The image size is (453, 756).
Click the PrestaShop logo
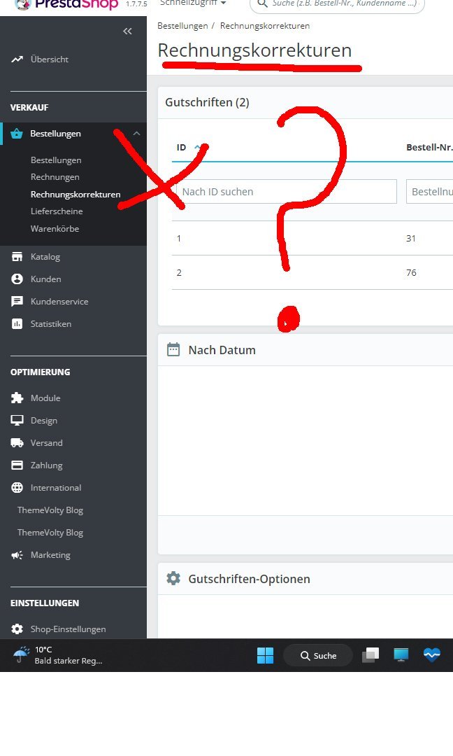click(66, 5)
